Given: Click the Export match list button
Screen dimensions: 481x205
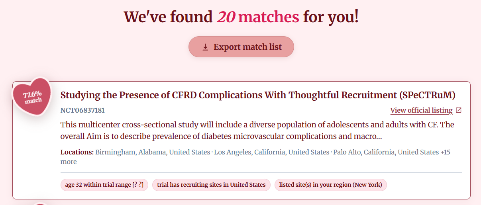Looking at the screenshot, I should 241,47.
